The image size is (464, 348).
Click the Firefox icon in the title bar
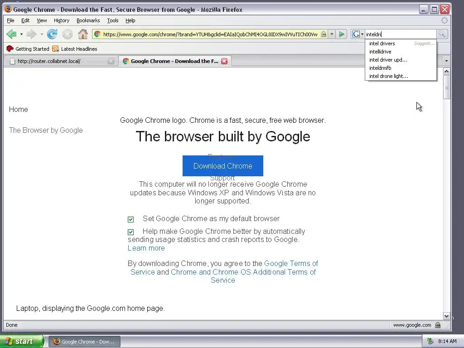[8, 9]
